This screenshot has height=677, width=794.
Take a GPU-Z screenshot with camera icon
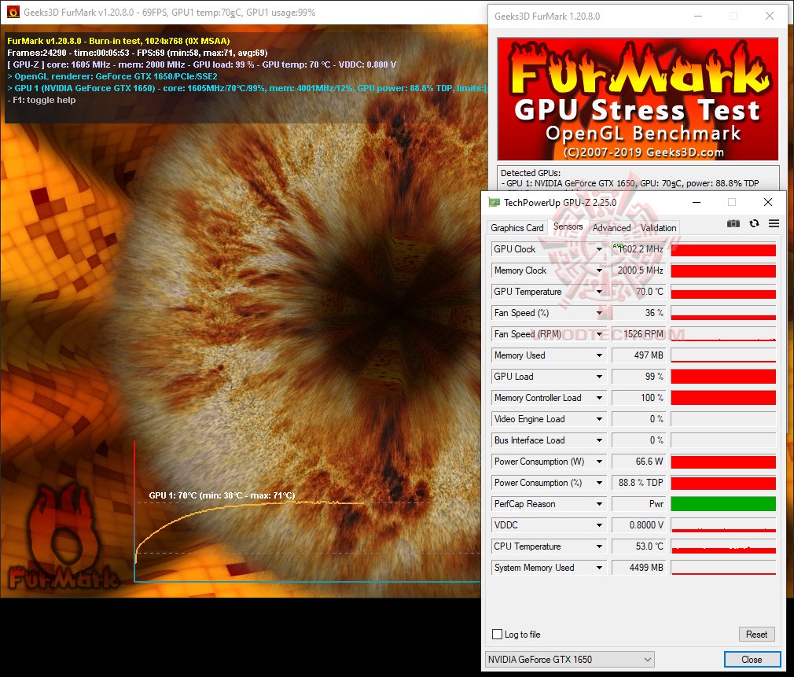733,223
